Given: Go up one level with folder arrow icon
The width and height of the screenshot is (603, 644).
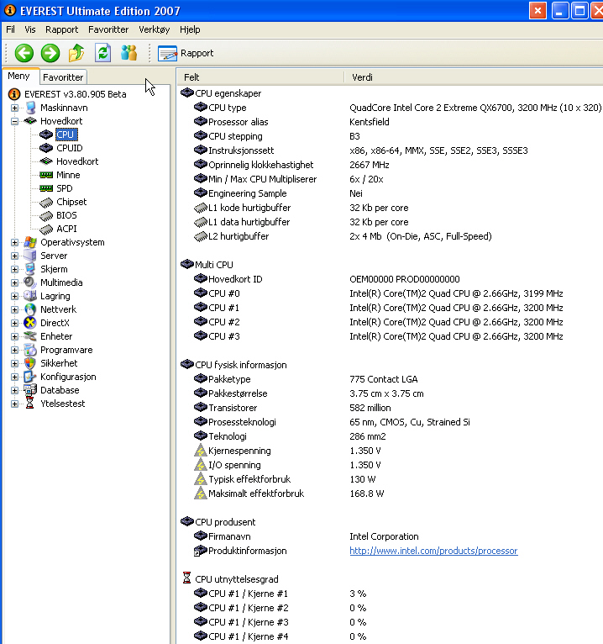Looking at the screenshot, I should click(x=76, y=53).
